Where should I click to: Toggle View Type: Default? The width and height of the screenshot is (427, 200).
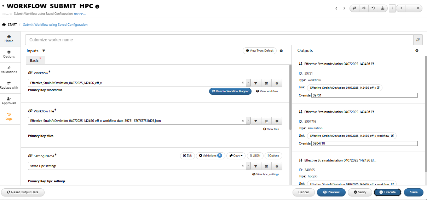pos(260,51)
